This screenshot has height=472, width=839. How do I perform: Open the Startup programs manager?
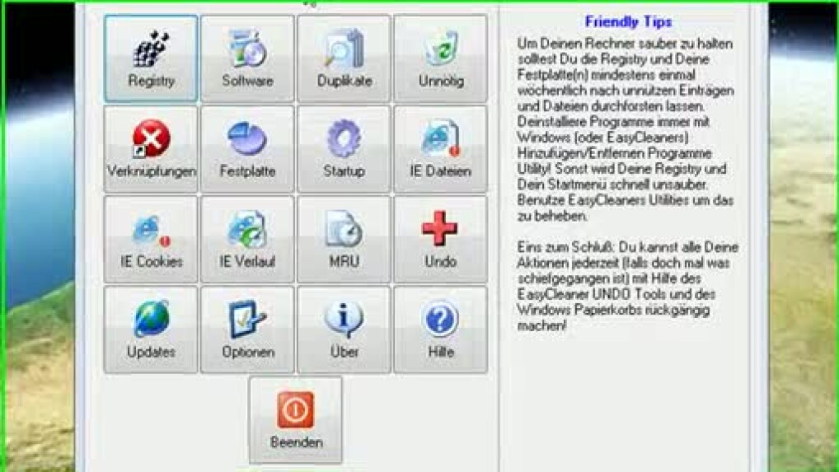tap(344, 149)
